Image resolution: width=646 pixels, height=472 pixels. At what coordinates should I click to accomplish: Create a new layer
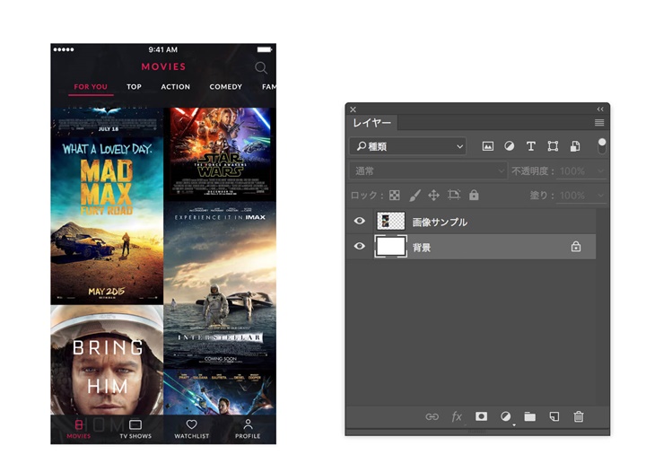tap(554, 416)
